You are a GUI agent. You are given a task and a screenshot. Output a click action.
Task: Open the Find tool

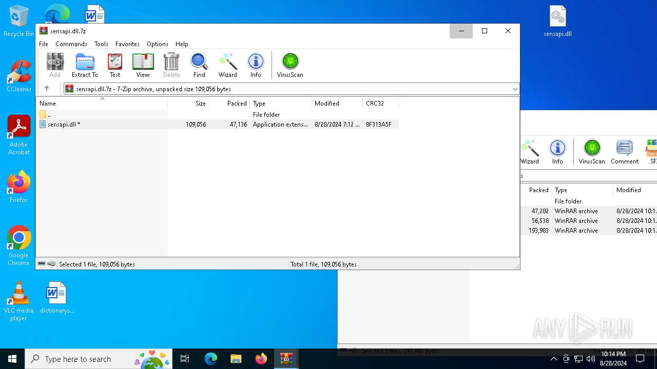[x=199, y=65]
